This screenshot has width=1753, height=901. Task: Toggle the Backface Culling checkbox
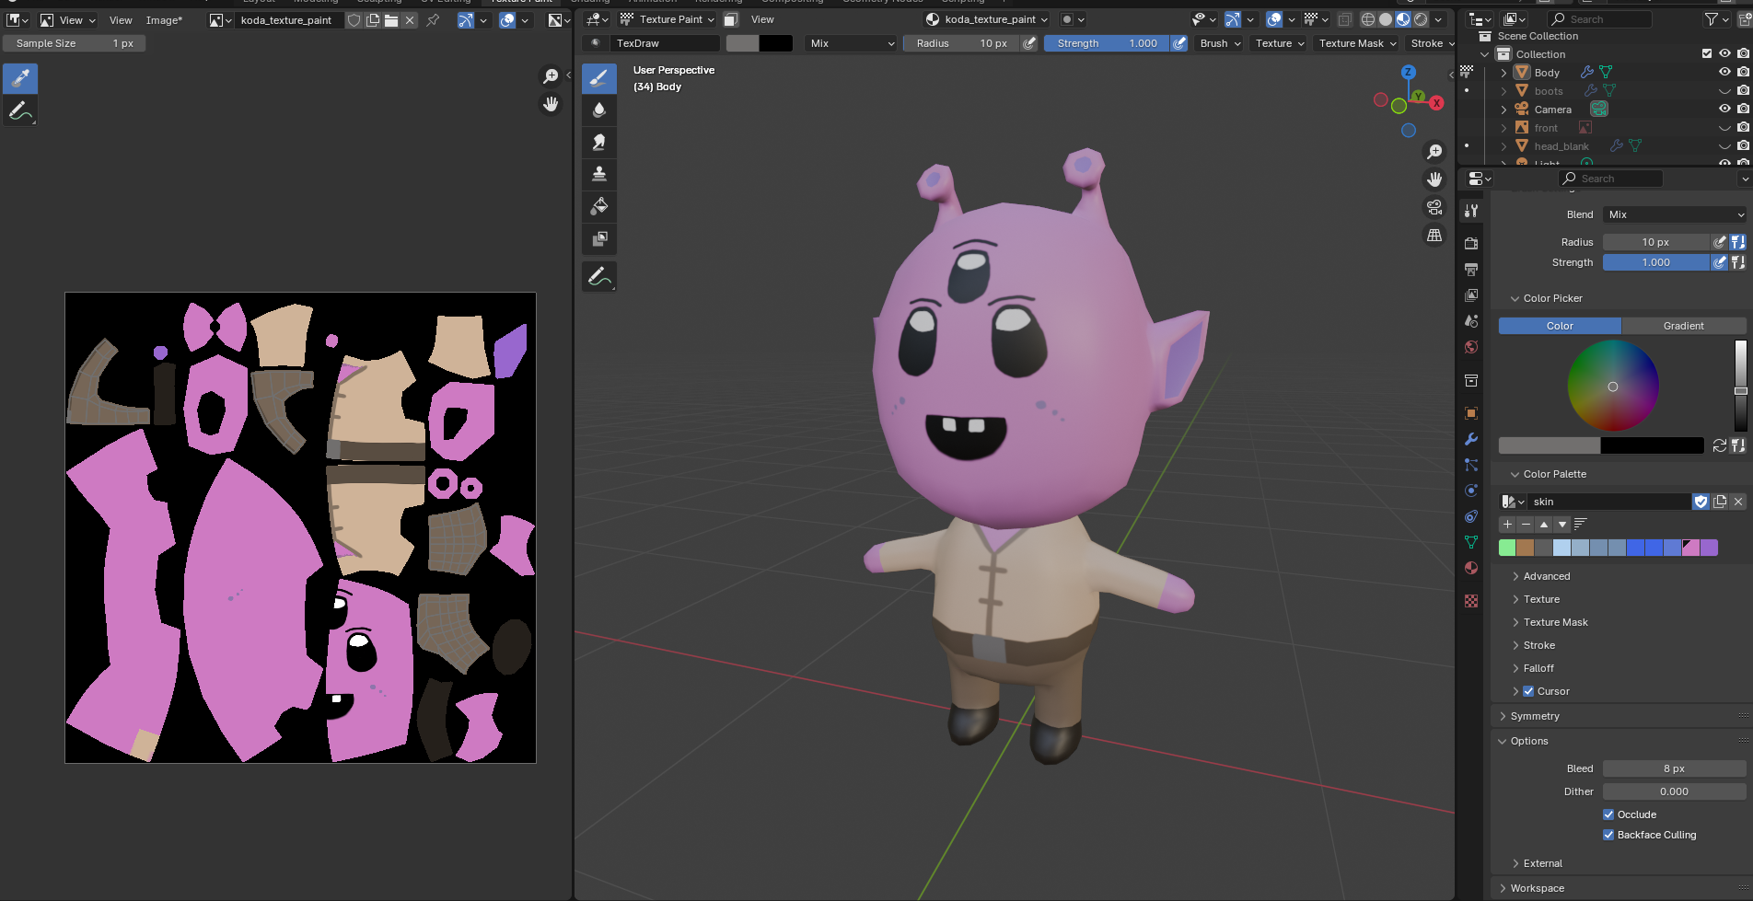point(1608,835)
